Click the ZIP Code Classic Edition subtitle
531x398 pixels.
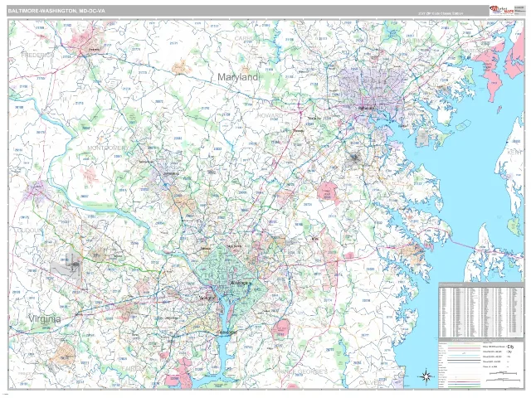441,13
